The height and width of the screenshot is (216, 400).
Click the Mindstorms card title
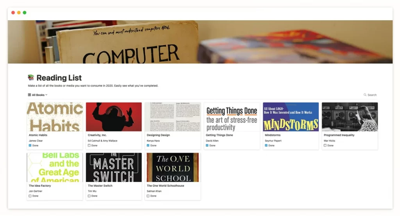pos(273,135)
